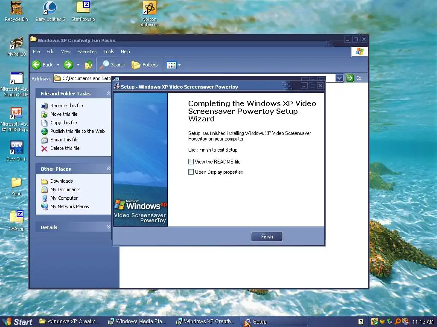Select the Zune folder on the desktop
Viewport: 437px width, 327px height.
click(x=17, y=186)
